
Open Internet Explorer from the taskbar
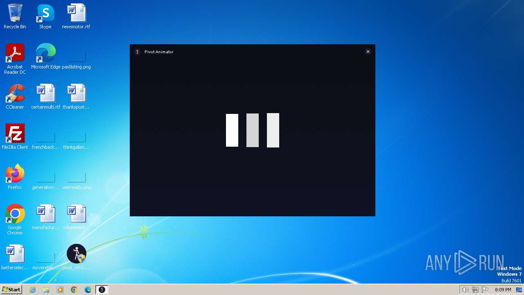(x=33, y=290)
